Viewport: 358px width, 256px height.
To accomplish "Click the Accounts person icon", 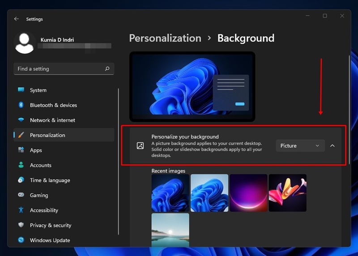I will (21, 165).
